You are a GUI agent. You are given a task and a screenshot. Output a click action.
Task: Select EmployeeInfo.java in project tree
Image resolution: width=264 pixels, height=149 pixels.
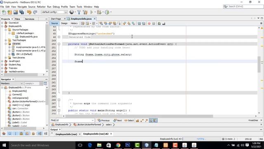click(28, 37)
